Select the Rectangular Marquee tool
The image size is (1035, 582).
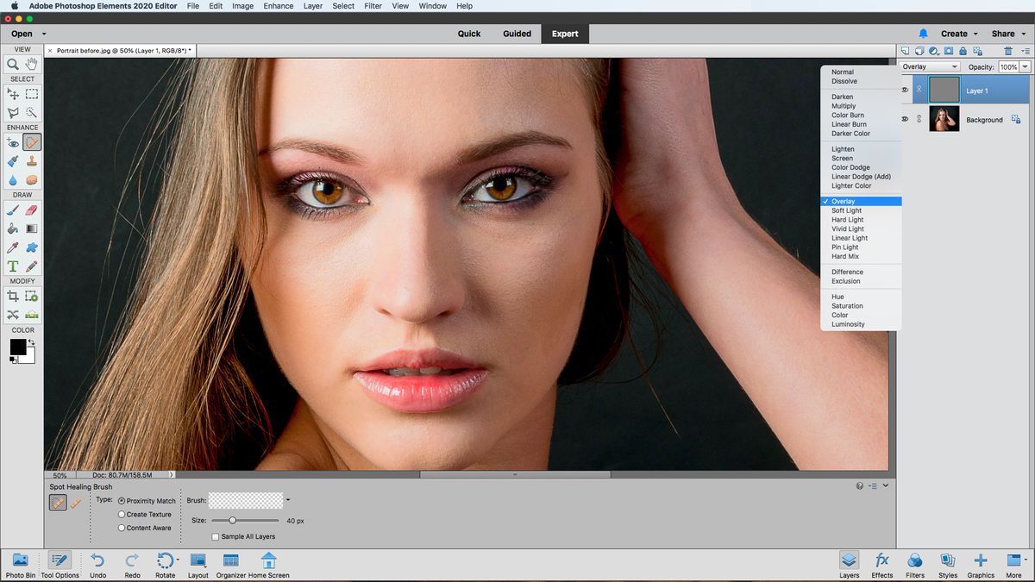tap(32, 94)
